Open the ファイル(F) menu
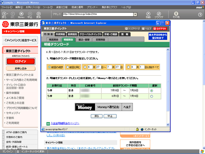This screenshot has width=205, height=154. point(7,7)
